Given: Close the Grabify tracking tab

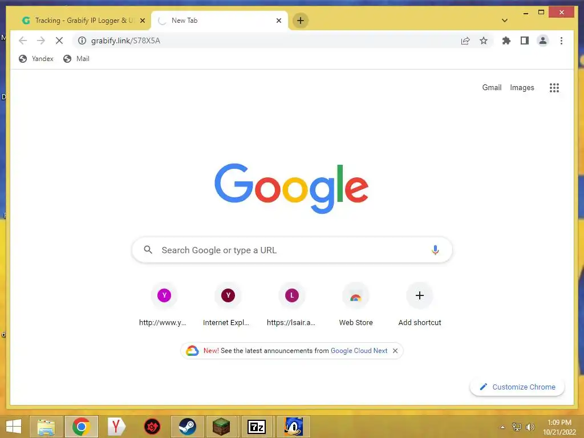Looking at the screenshot, I should point(142,21).
